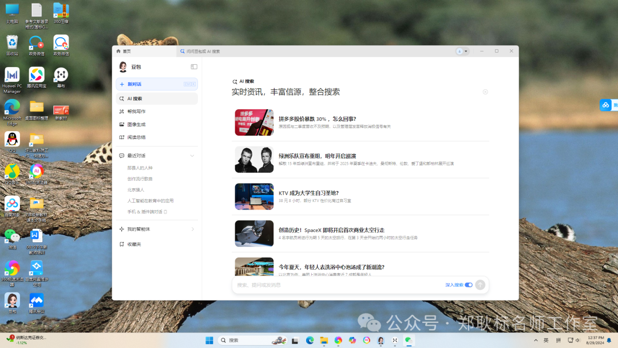Collapse the Doubao sidebar panel icon

click(x=194, y=66)
